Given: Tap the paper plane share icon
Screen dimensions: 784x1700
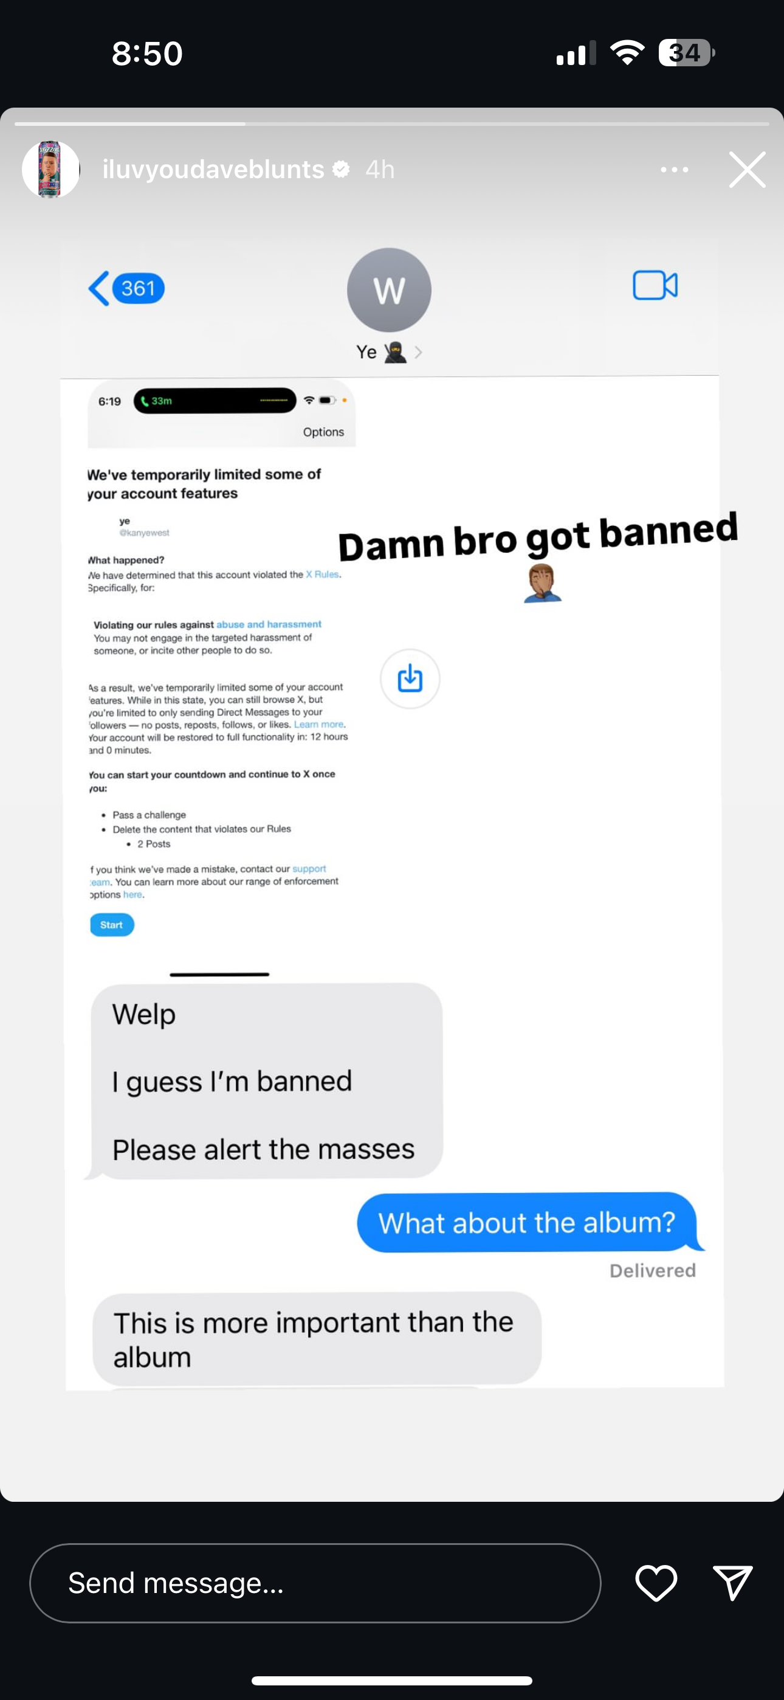Looking at the screenshot, I should click(x=732, y=1582).
